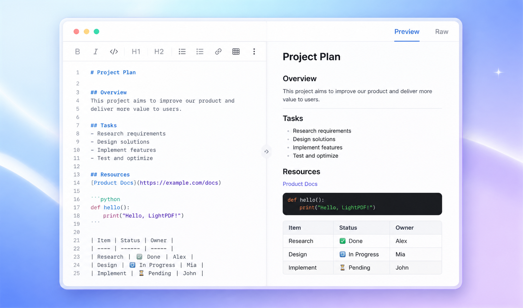Image resolution: width=523 pixels, height=308 pixels.
Task: Click the '# Project Plan' line in the editor
Action: pyautogui.click(x=113, y=73)
